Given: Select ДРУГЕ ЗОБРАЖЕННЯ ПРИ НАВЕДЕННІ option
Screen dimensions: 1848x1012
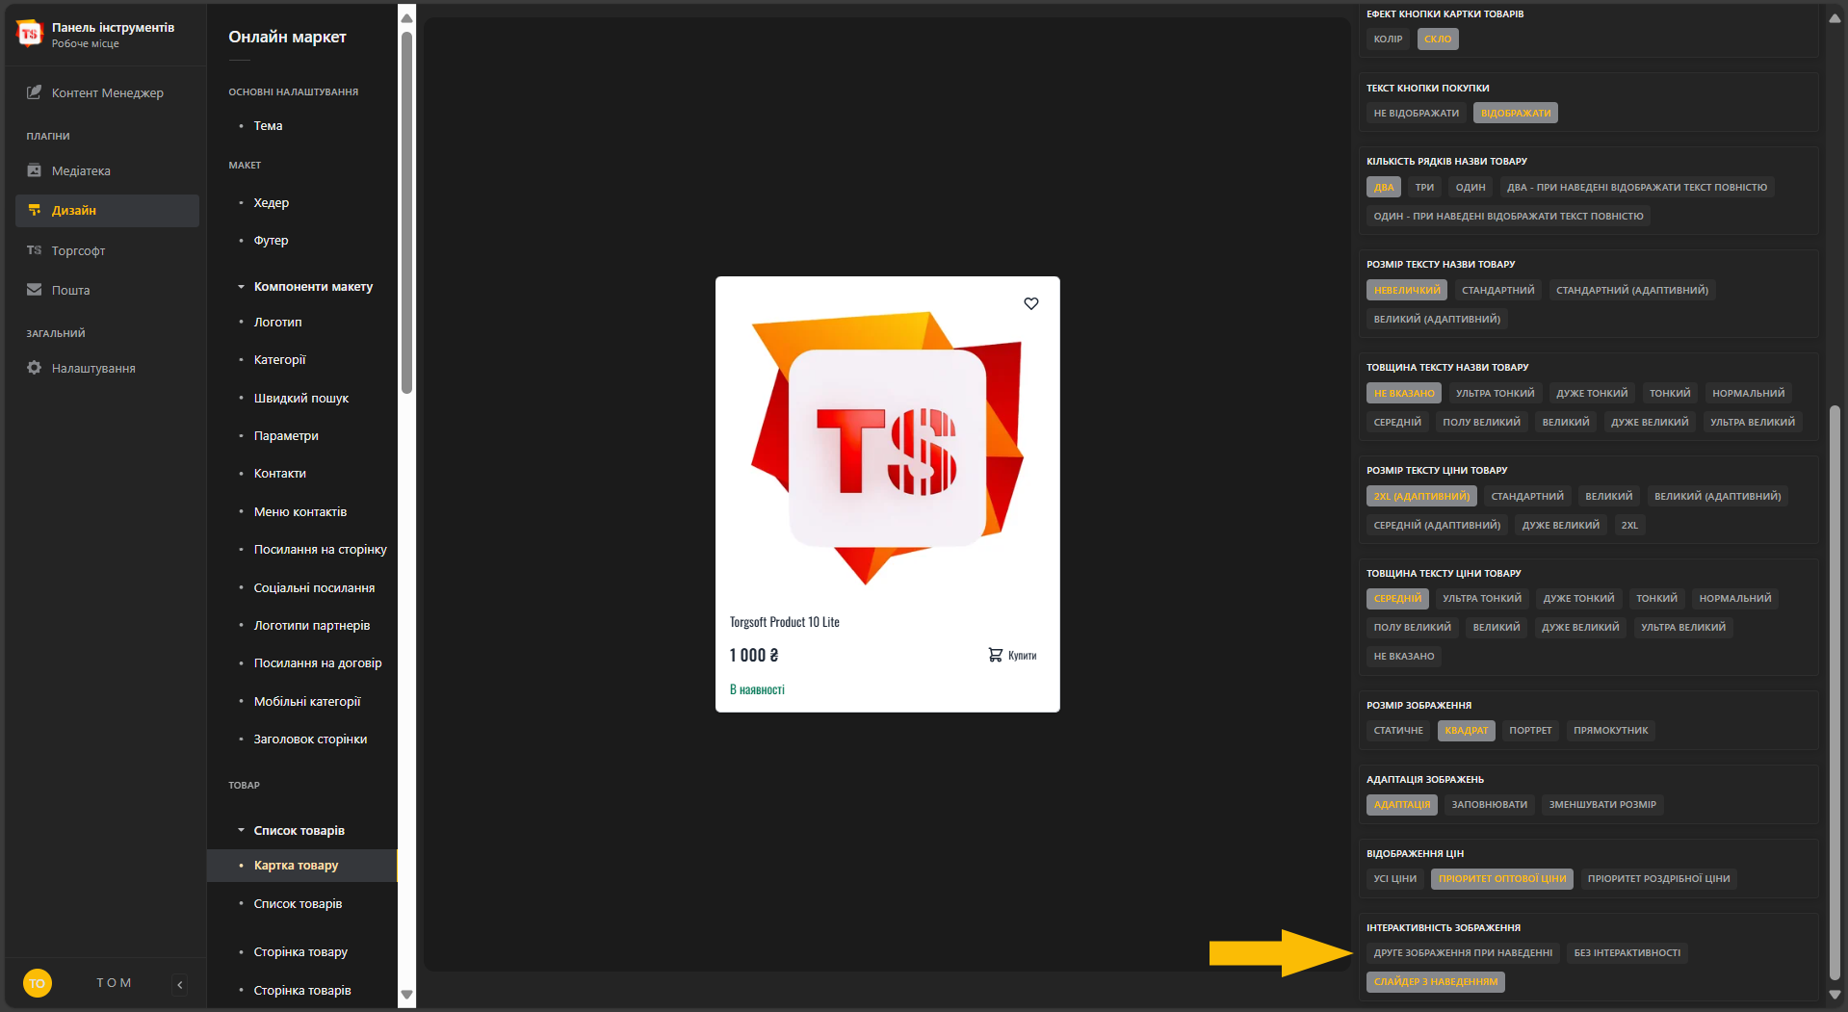Looking at the screenshot, I should point(1463,953).
